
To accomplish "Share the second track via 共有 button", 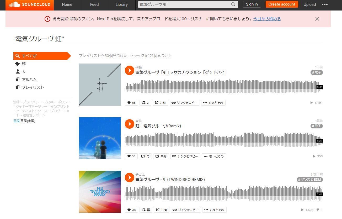I will click(161, 156).
